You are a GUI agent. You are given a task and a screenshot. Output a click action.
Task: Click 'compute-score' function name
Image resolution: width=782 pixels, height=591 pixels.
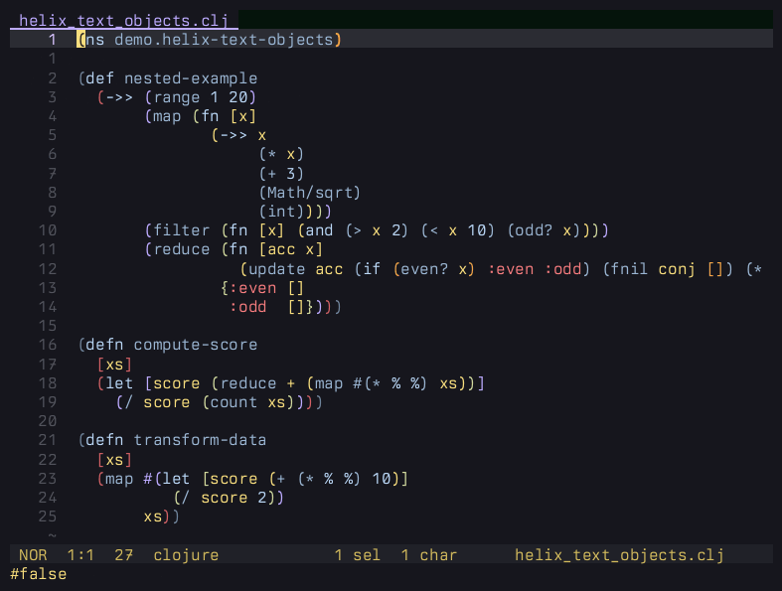(x=196, y=345)
